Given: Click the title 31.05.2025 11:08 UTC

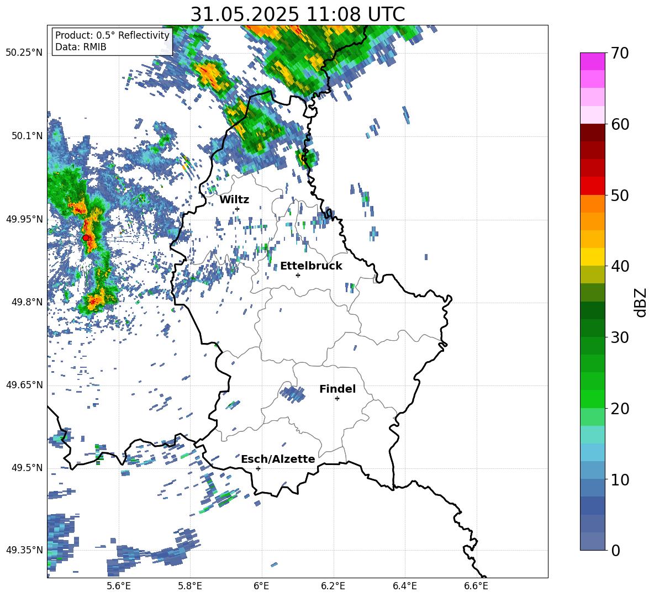Looking at the screenshot, I should point(297,14).
